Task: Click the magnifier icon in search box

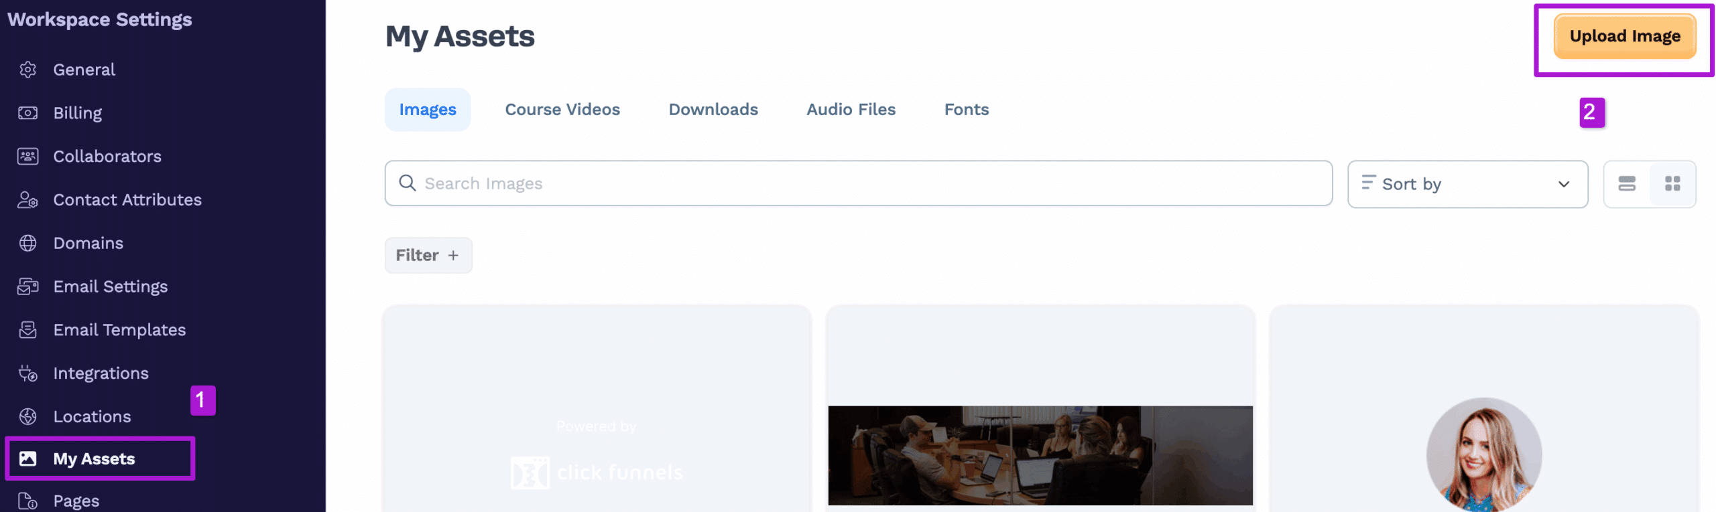Action: [x=407, y=183]
